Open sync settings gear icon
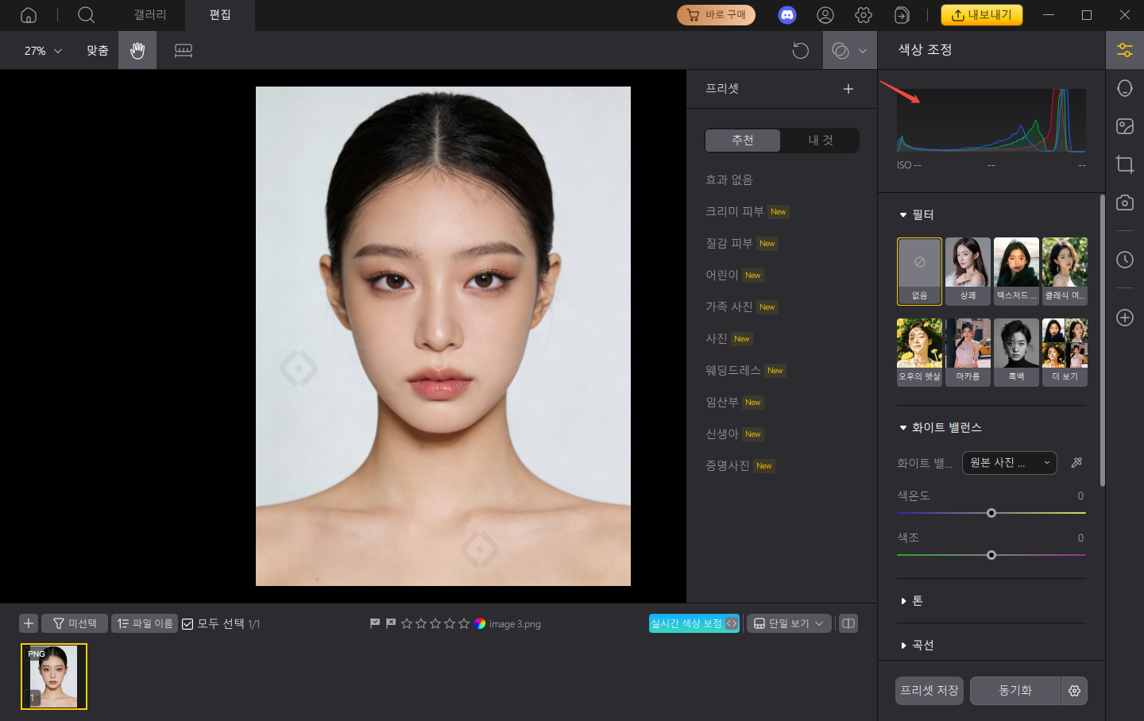The width and height of the screenshot is (1144, 721). 1074,691
